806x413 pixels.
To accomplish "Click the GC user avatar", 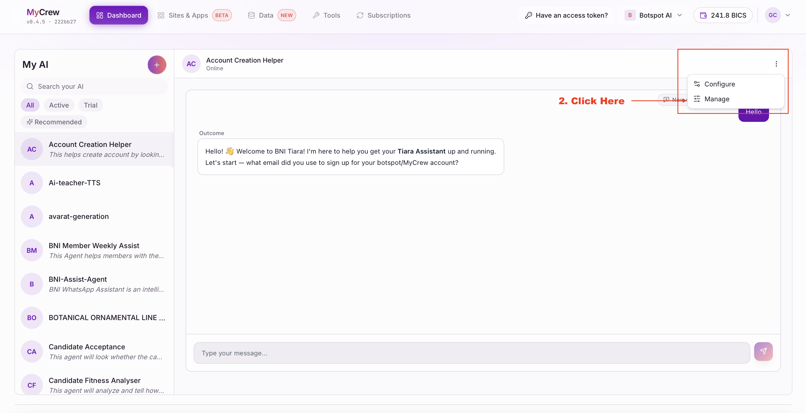I will click(x=773, y=15).
